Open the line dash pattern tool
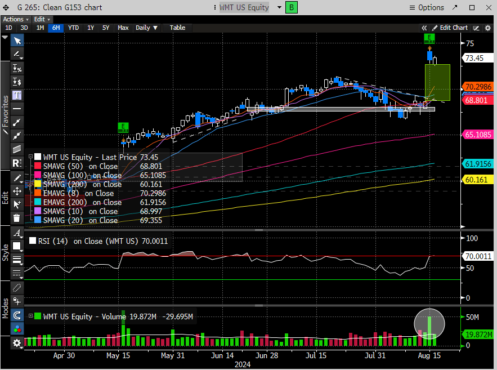 click(17, 273)
